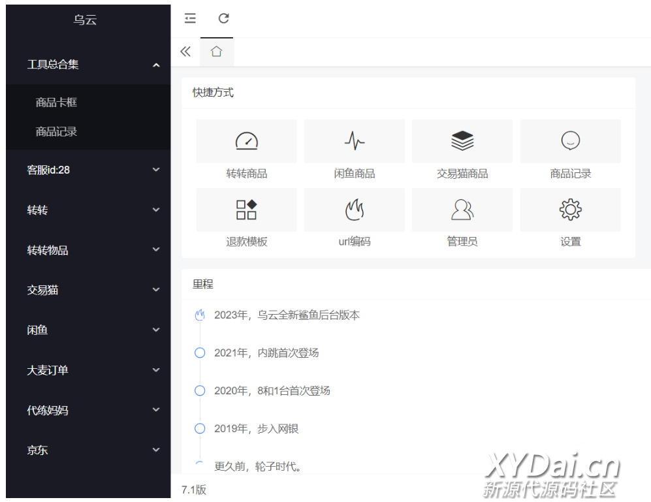The width and height of the screenshot is (651, 502).
Task: Expand the 交易猫 sidebar menu
Action: tap(88, 290)
